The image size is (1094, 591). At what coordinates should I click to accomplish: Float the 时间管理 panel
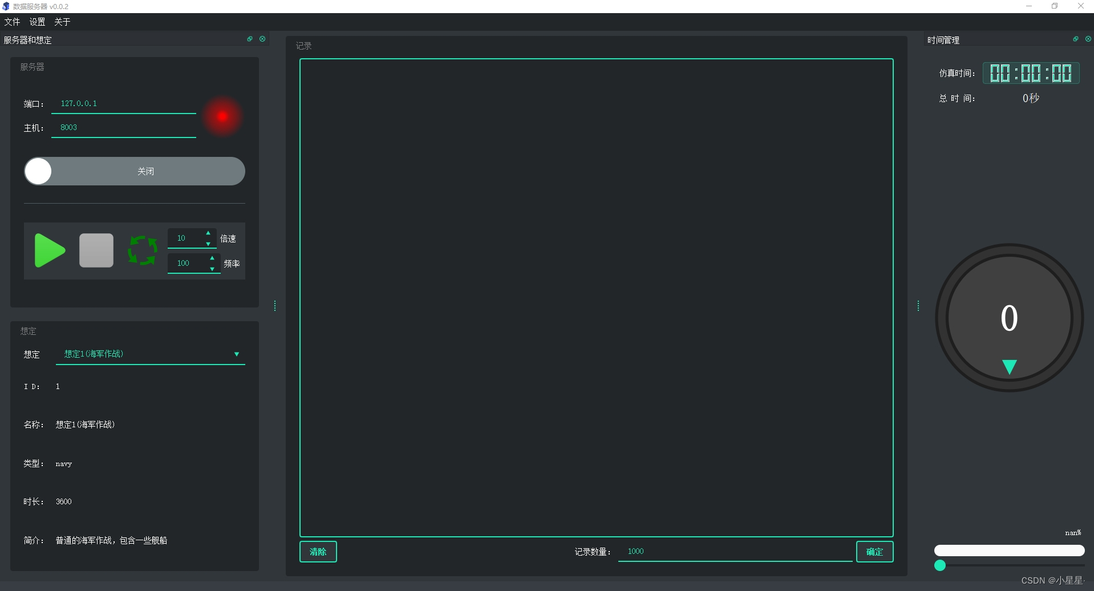[x=1076, y=39]
